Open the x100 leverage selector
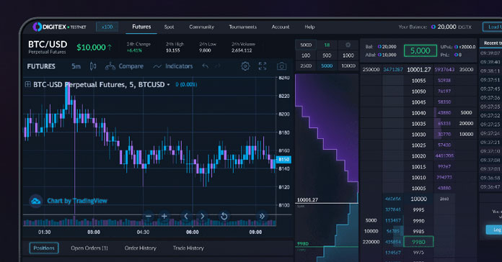 107,27
